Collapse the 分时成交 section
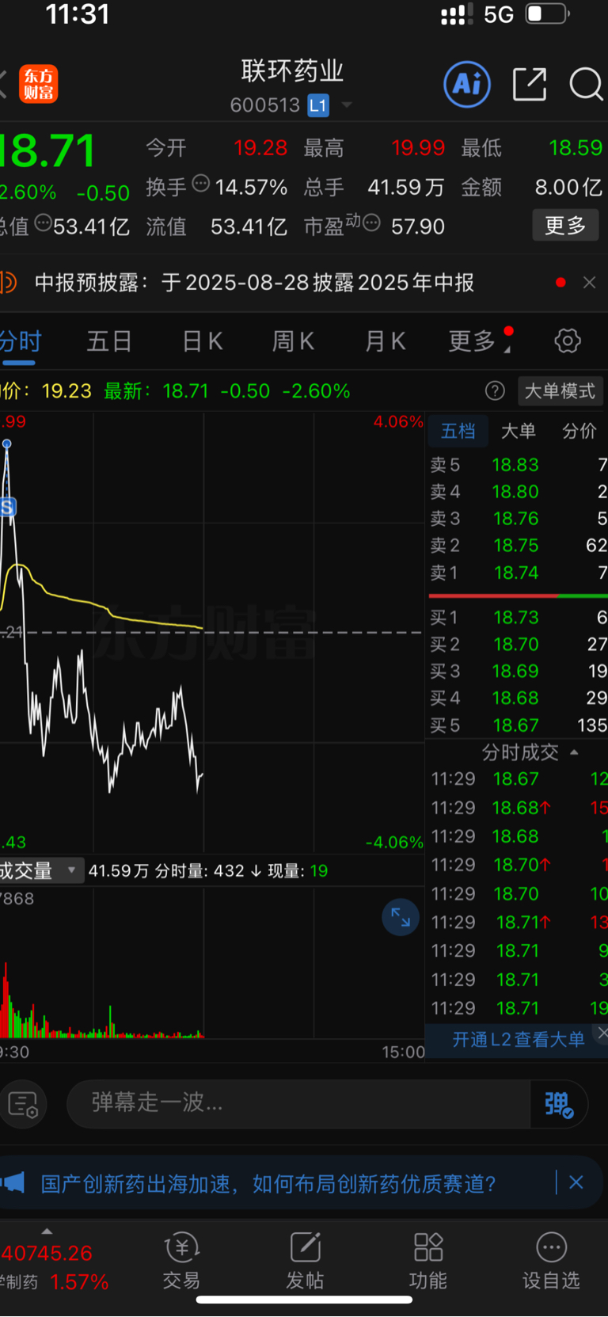 tap(575, 752)
